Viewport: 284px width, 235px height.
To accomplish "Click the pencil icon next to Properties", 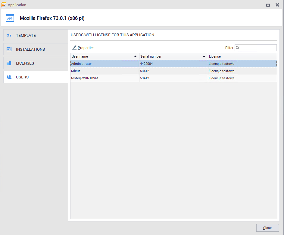I will pos(74,48).
